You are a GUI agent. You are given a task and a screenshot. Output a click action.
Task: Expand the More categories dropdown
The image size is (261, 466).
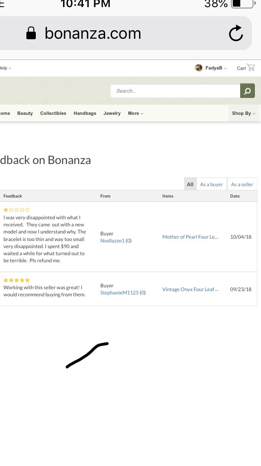[x=135, y=113]
